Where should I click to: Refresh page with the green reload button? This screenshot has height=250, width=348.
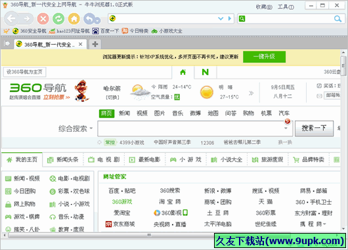point(58,18)
